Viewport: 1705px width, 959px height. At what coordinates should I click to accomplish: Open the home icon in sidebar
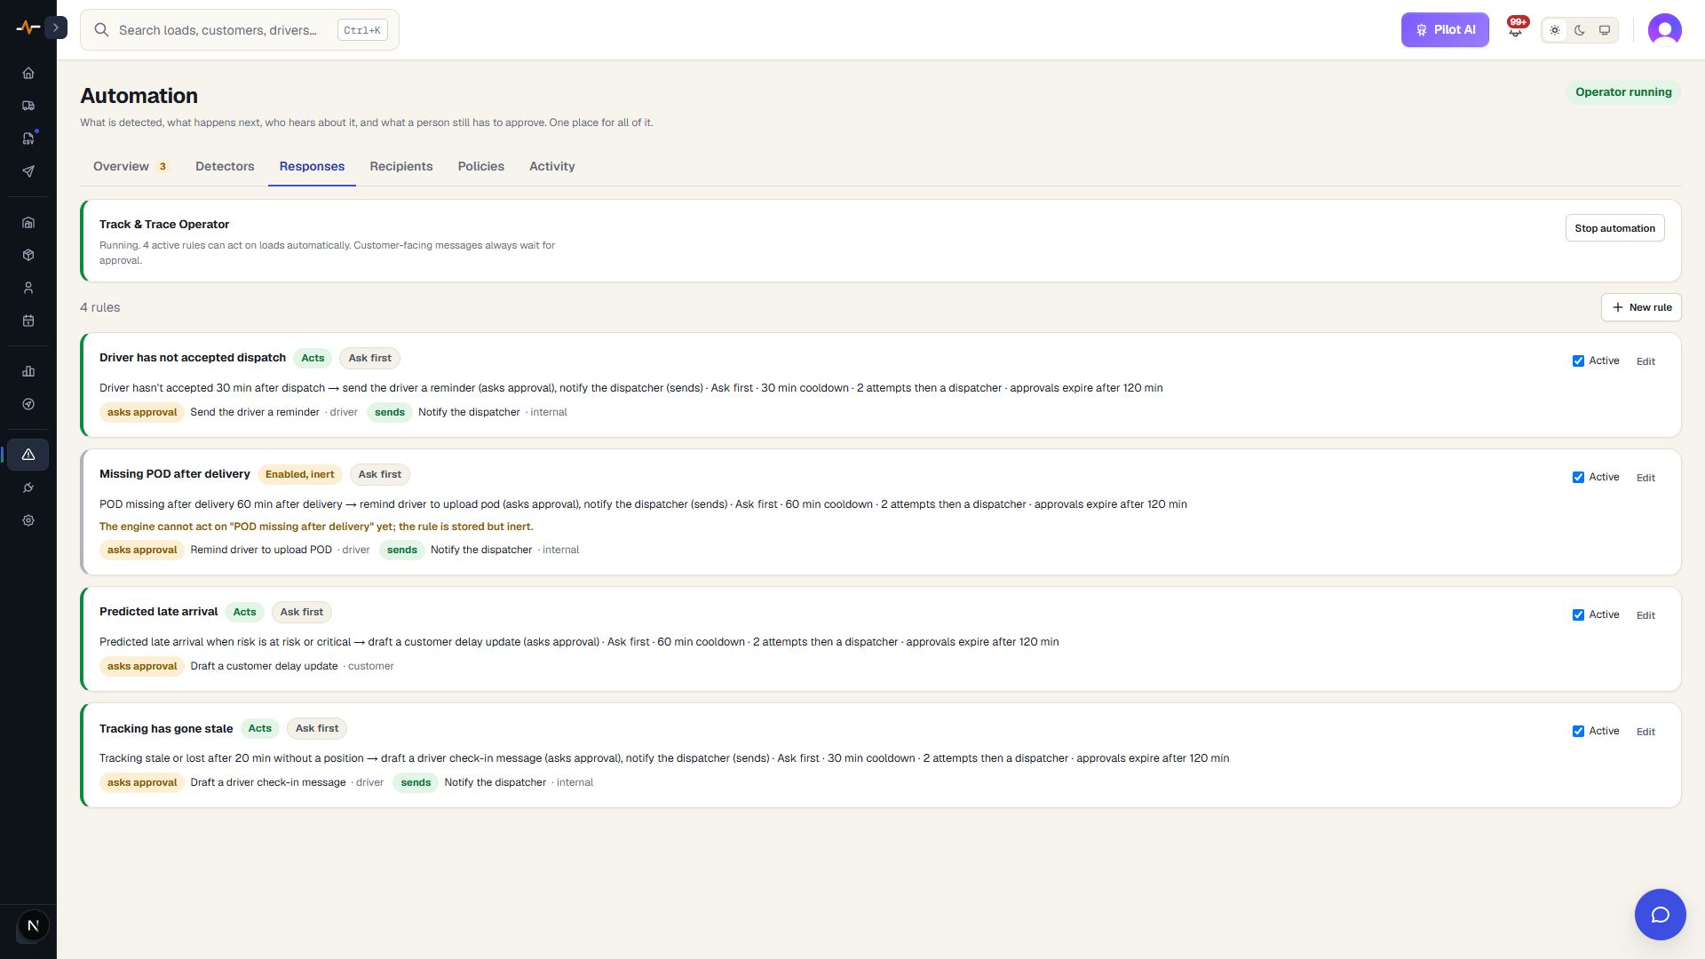[28, 73]
